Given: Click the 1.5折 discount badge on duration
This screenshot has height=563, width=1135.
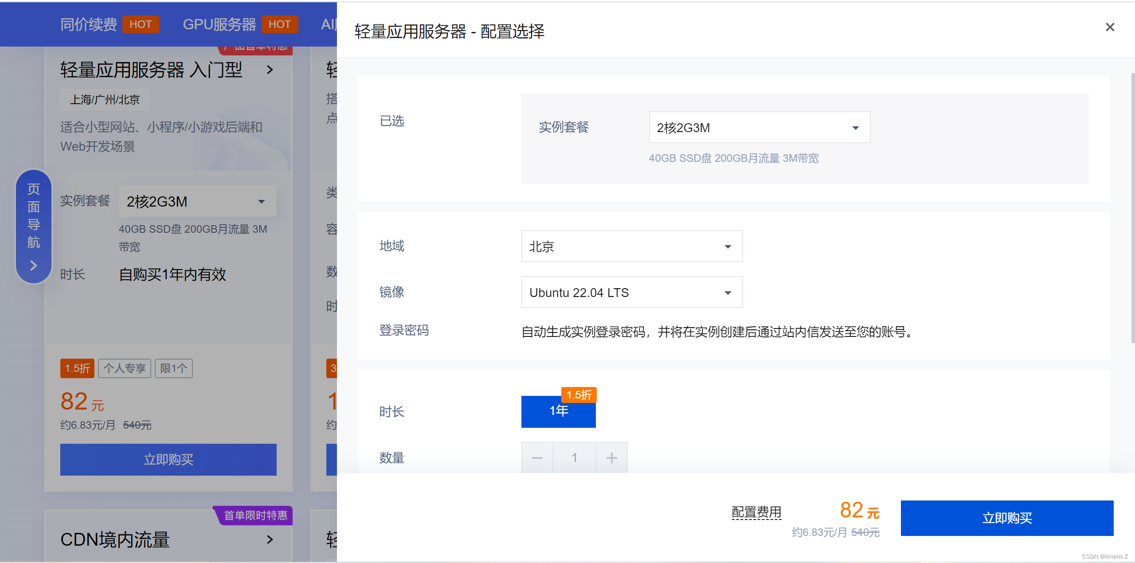Looking at the screenshot, I should point(579,395).
